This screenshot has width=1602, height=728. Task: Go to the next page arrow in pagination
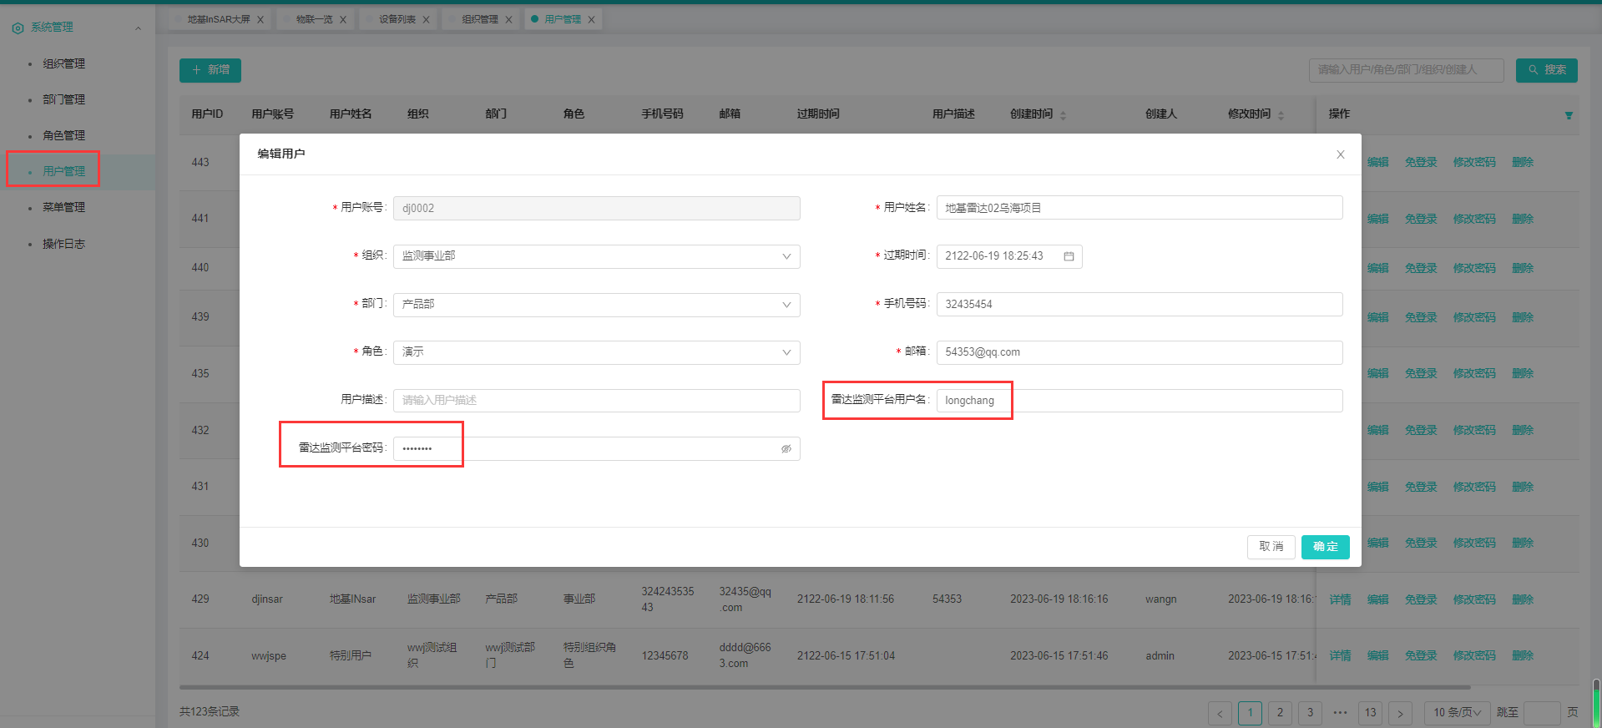(1400, 713)
